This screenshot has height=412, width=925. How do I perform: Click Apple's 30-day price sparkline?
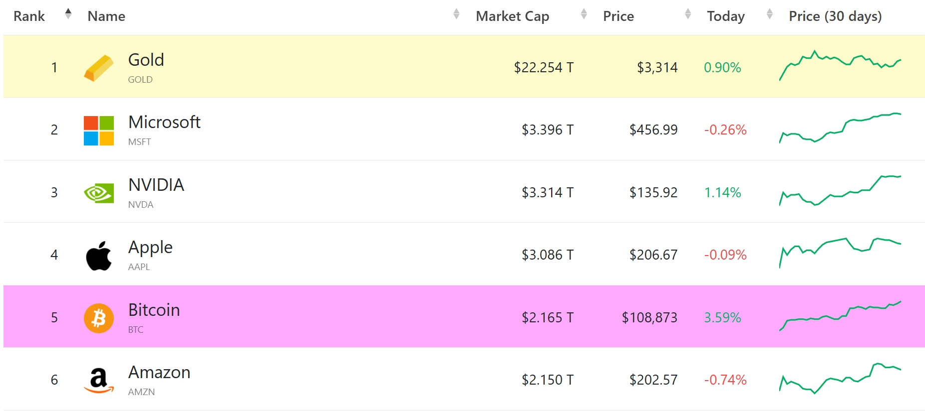840,252
